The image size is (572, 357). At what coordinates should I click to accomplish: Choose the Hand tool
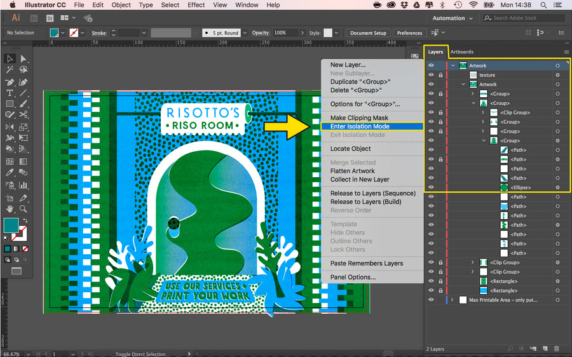coord(10,208)
